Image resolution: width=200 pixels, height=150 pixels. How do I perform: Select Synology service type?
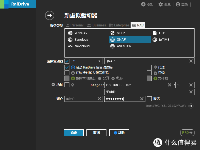pos(78,40)
